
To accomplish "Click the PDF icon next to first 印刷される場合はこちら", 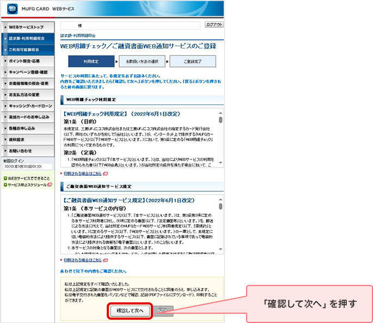I will 105,173.
